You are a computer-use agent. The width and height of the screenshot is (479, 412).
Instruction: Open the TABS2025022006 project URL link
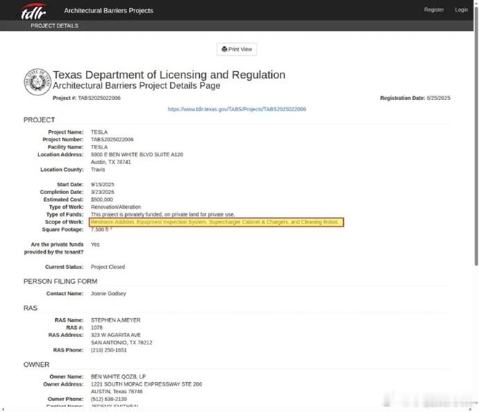coord(237,109)
